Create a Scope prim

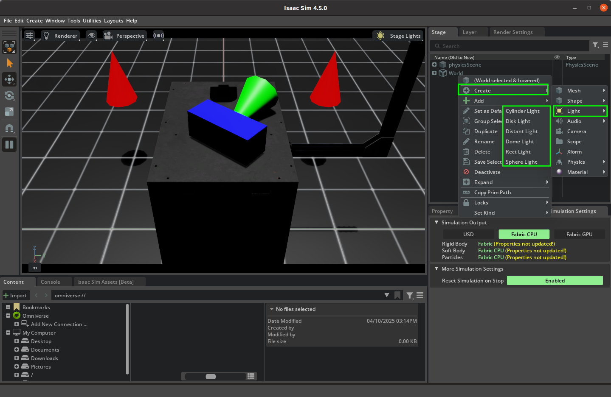point(580,142)
